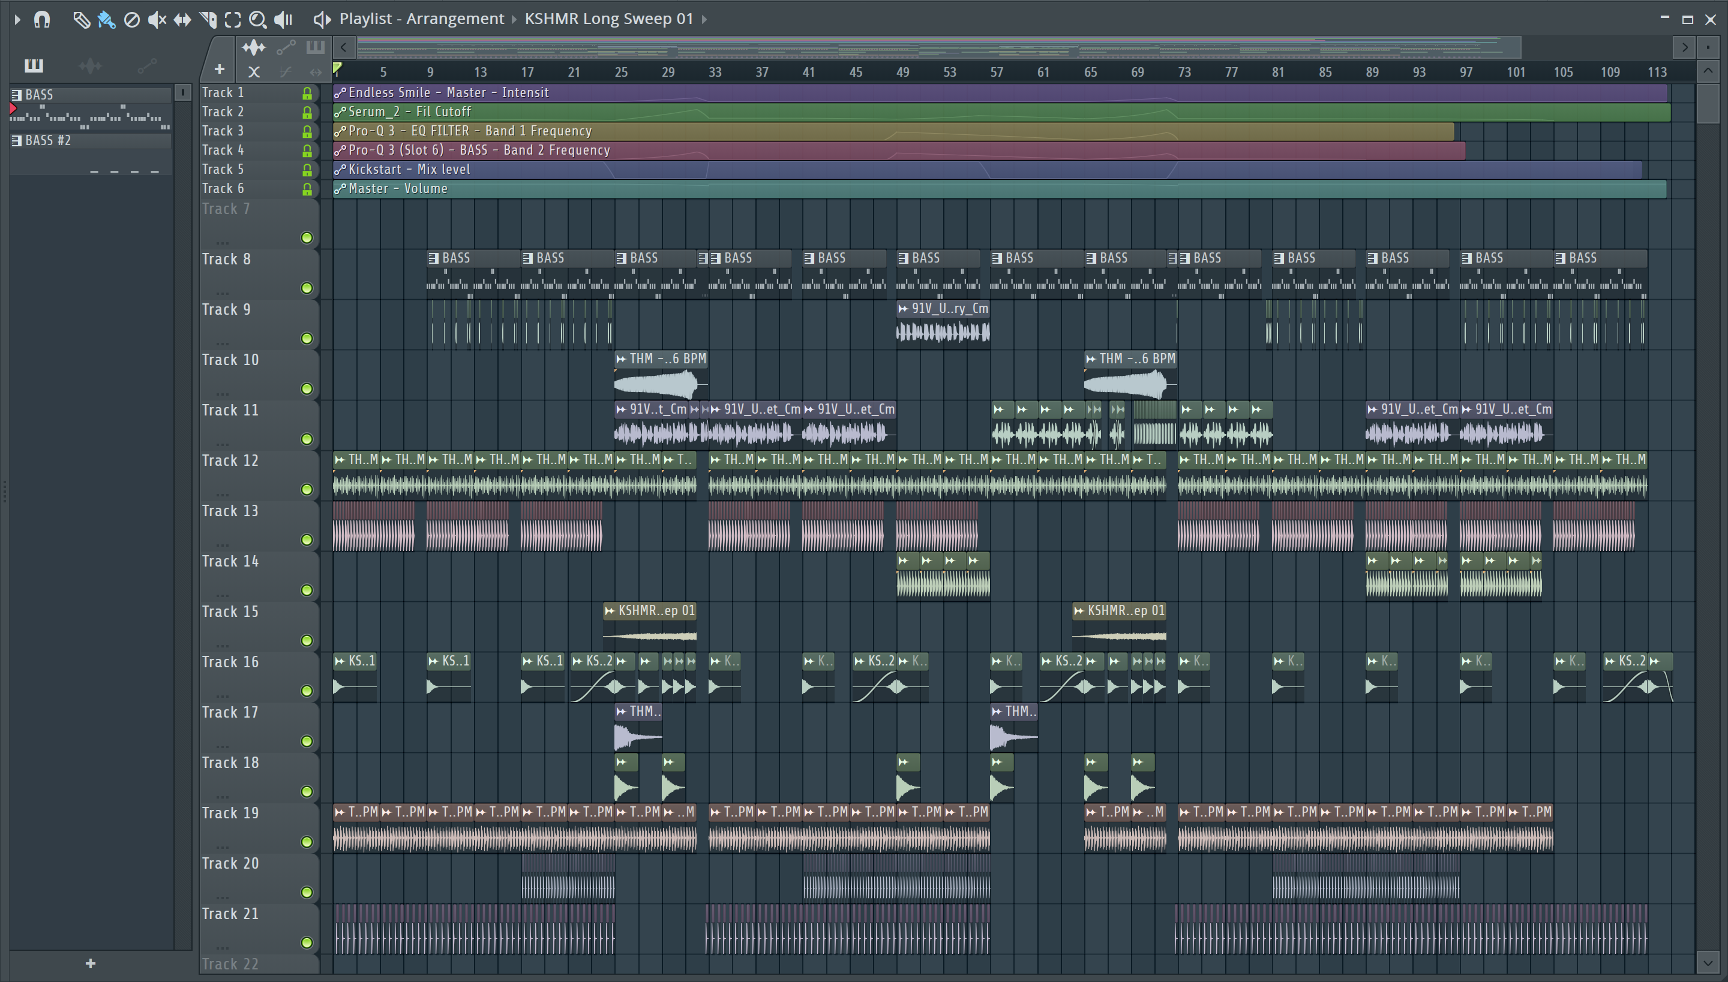Select the Serum_2 Fil Cutoff automation clip
Screen dimensions: 1728x982
point(1002,112)
